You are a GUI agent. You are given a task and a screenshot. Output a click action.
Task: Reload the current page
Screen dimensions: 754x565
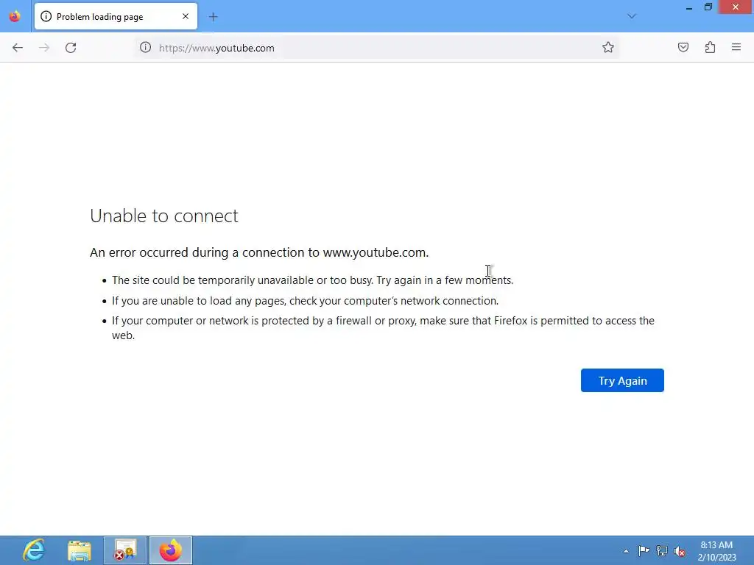pos(71,48)
